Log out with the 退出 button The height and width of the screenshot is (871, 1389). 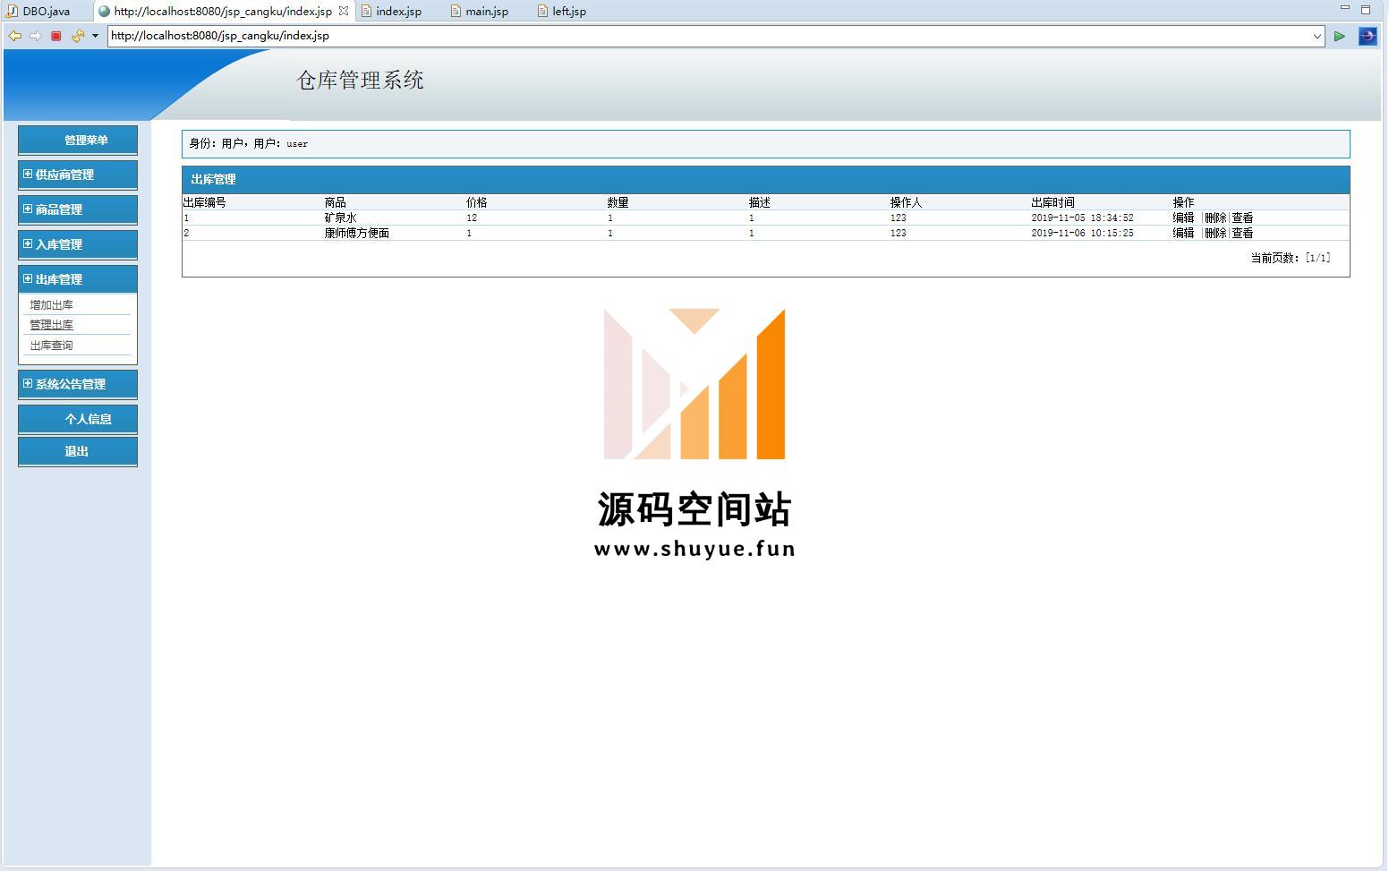pos(78,451)
